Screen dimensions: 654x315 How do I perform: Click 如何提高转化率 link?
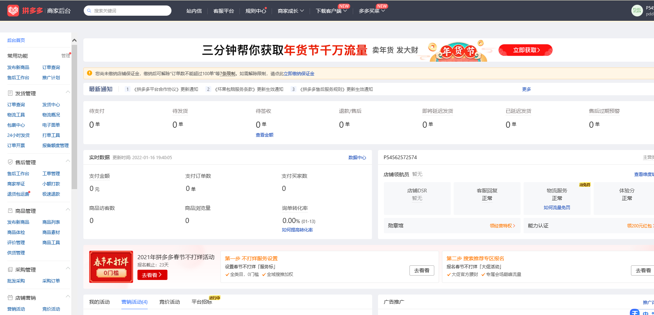click(x=297, y=230)
